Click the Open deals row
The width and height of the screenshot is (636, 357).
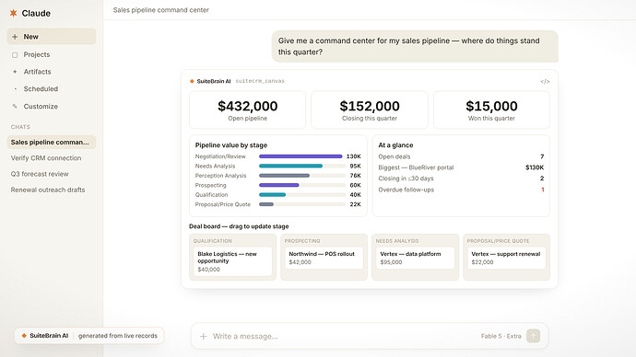461,156
